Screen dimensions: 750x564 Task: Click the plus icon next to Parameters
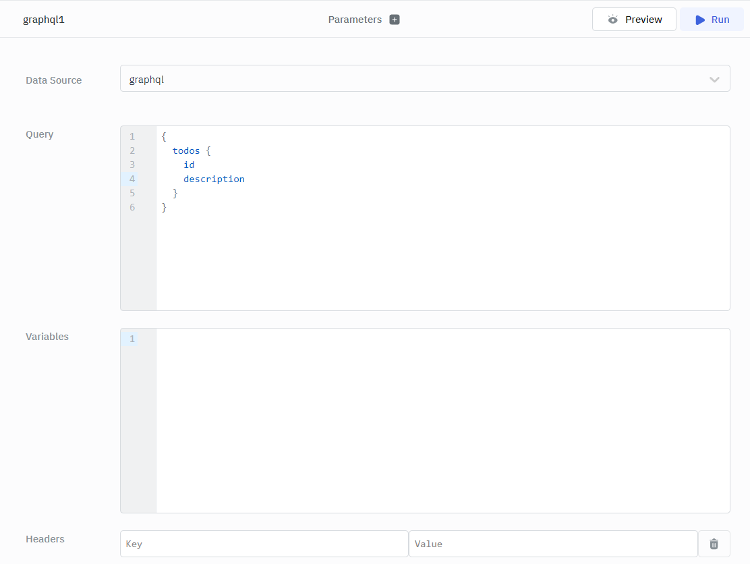click(395, 20)
